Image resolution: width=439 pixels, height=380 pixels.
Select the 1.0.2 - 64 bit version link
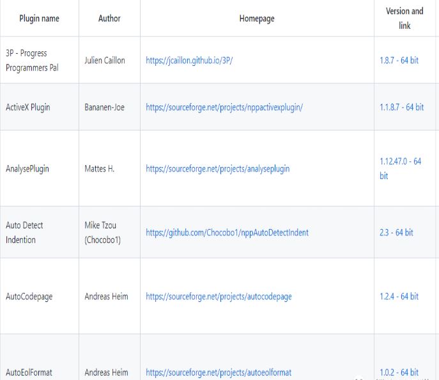tap(399, 372)
